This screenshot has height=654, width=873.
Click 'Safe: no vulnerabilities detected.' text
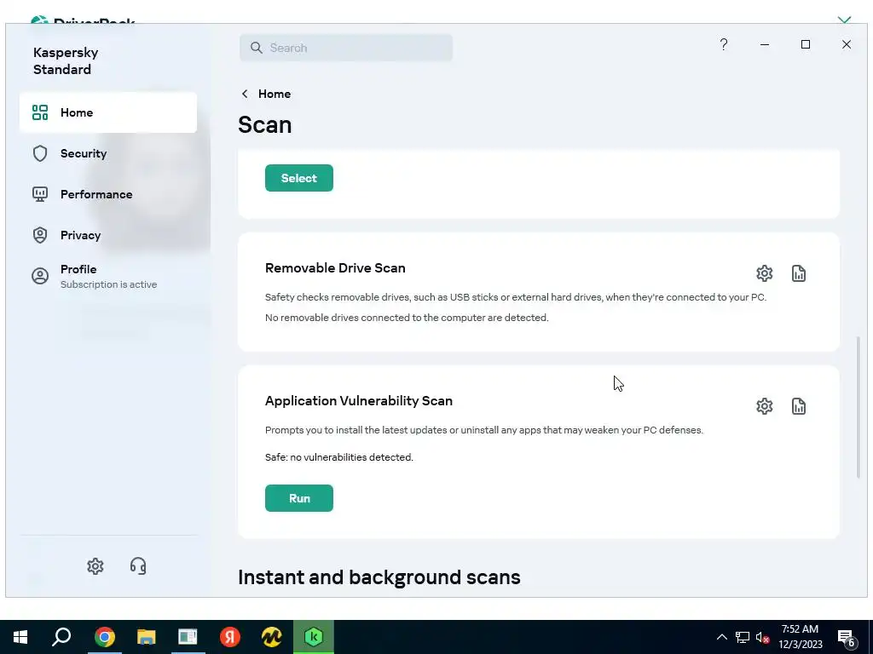339,457
